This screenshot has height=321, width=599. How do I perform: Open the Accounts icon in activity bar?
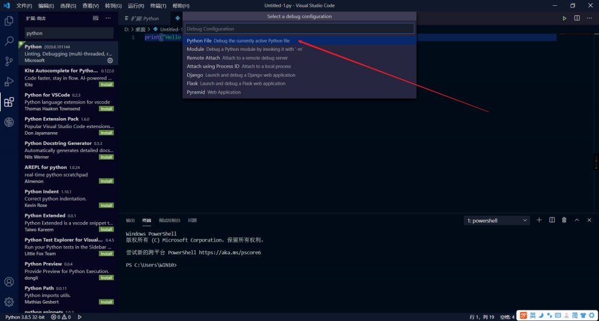pos(9,282)
